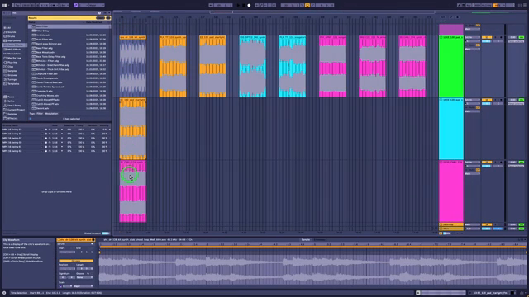Open the Clips browser category

pyautogui.click(x=11, y=67)
